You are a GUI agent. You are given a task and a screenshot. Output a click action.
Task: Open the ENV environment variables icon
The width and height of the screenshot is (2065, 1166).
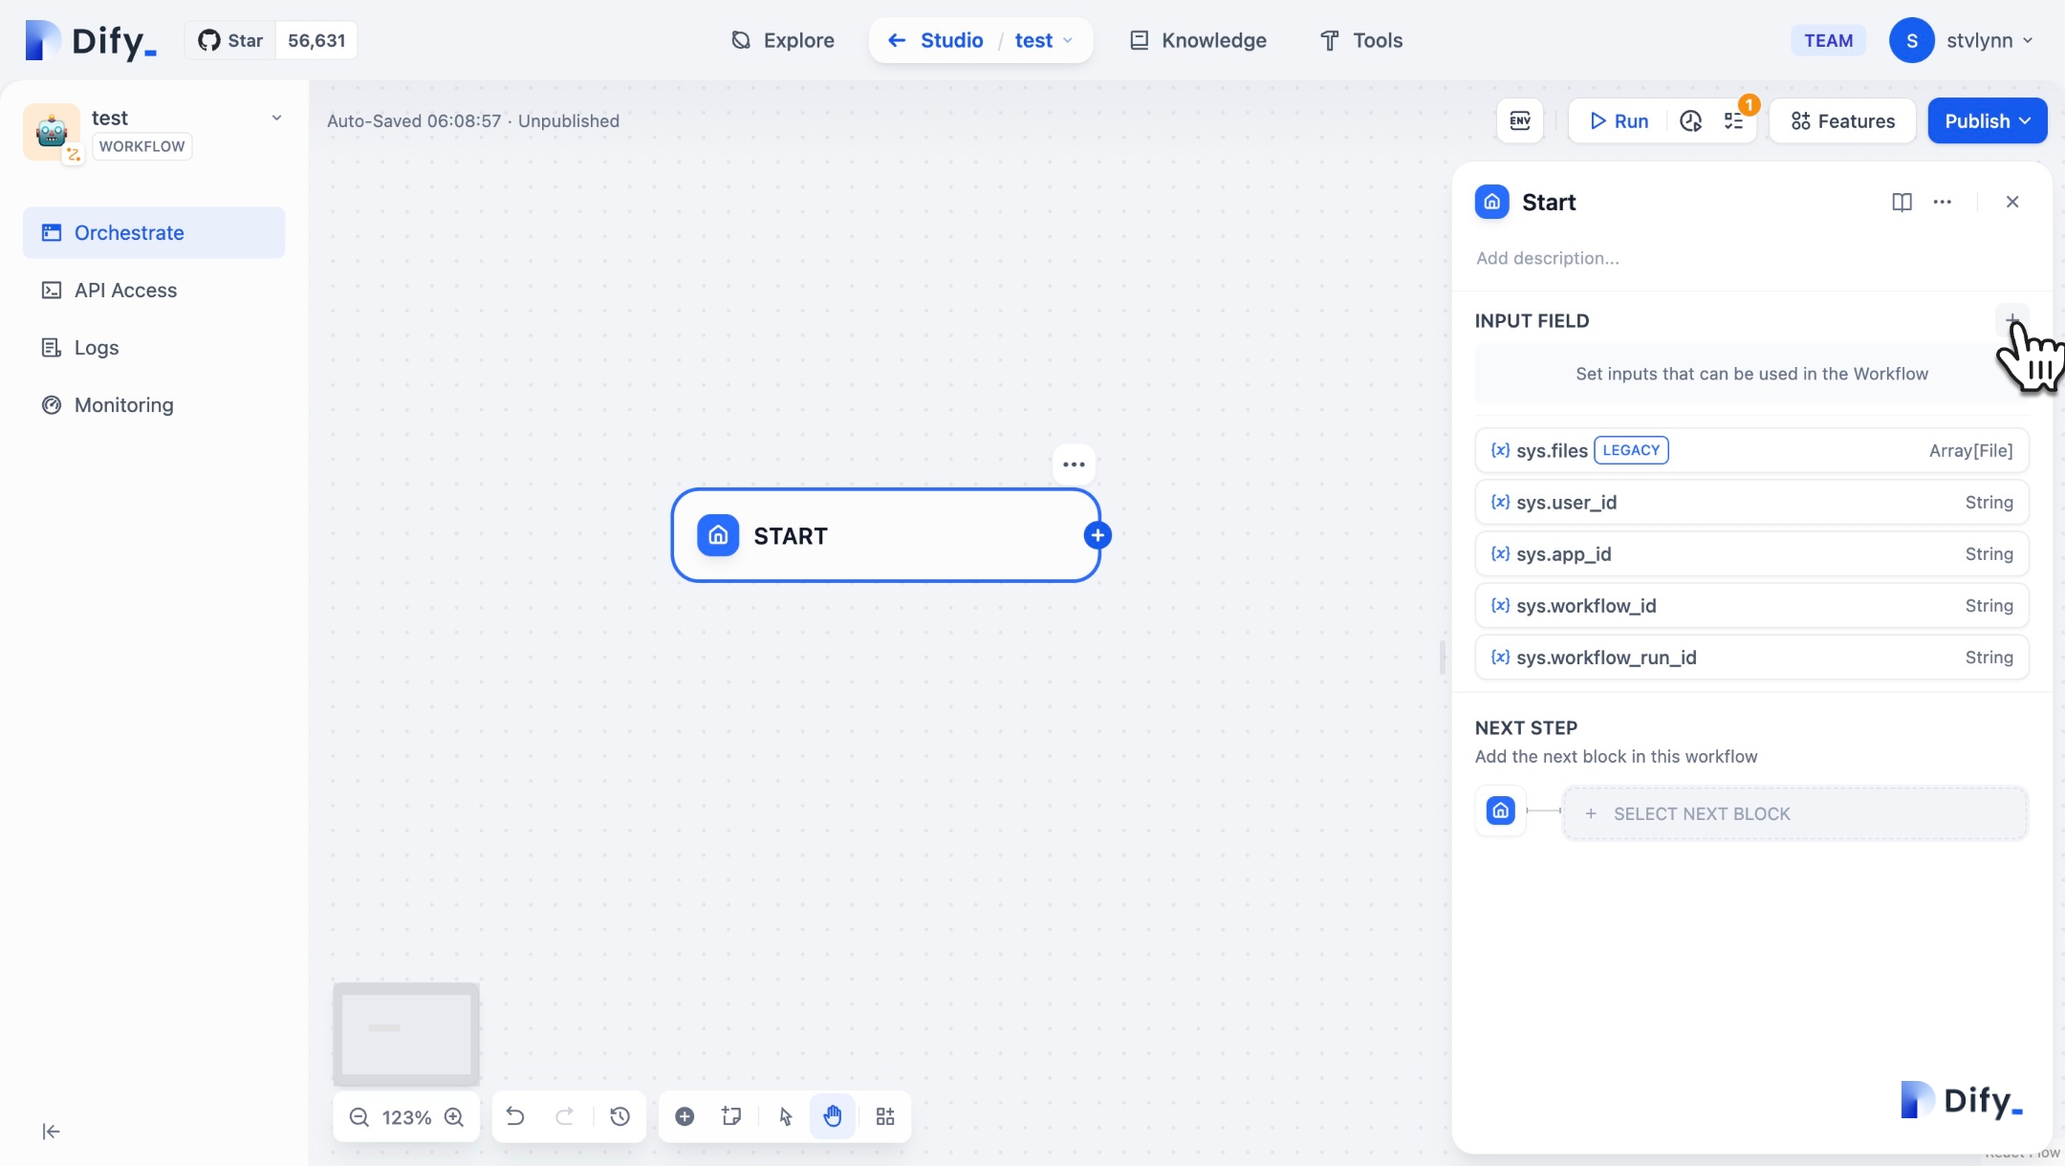point(1520,120)
